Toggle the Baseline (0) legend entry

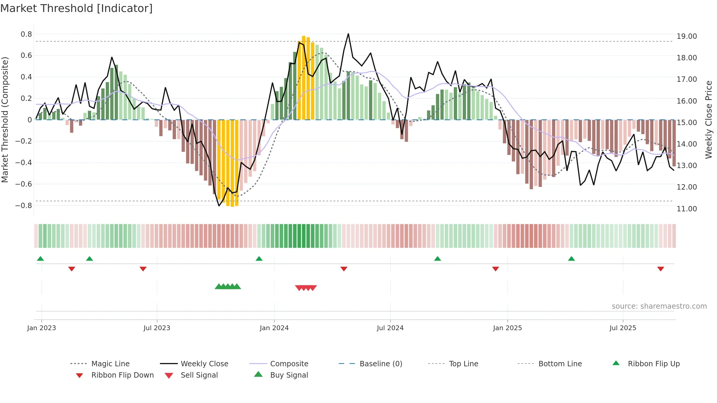pyautogui.click(x=370, y=364)
